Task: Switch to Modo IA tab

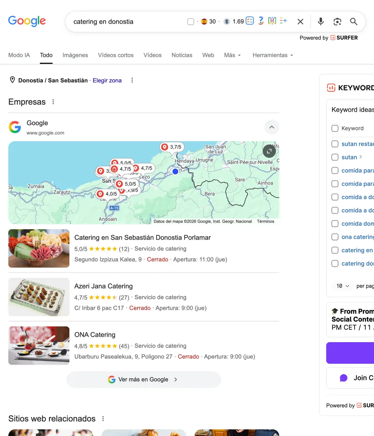Action: click(19, 55)
